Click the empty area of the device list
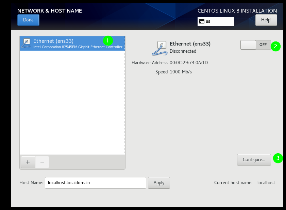 72,102
